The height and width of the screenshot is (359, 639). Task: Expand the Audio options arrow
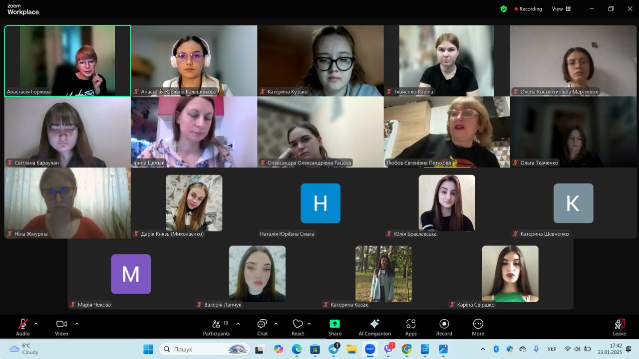(36, 324)
